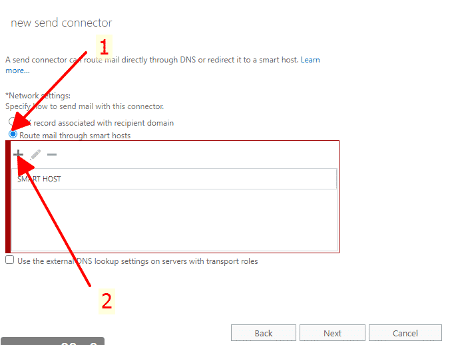Screen dimensions: 454x345
Task: Click the 'Use the external DNS lookup settings' label
Action: coord(137,261)
